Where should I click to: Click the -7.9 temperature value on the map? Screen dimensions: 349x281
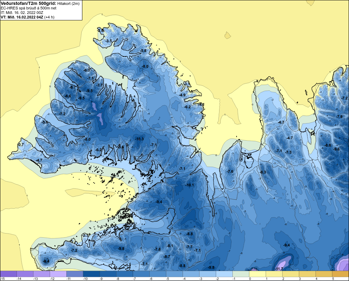(x=339, y=117)
